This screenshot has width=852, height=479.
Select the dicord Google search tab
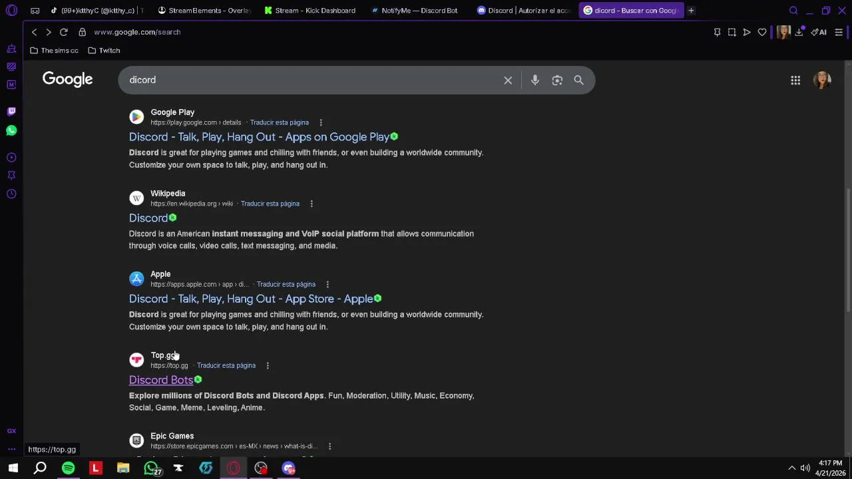tap(630, 11)
